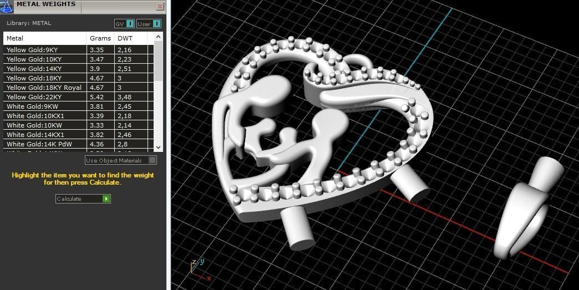Click the metal list scrollbar thumb
This screenshot has width=579, height=290.
pos(159,61)
